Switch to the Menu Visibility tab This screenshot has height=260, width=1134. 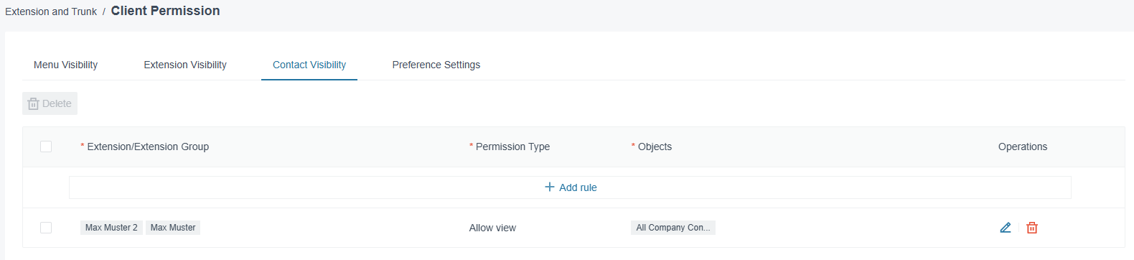click(65, 65)
